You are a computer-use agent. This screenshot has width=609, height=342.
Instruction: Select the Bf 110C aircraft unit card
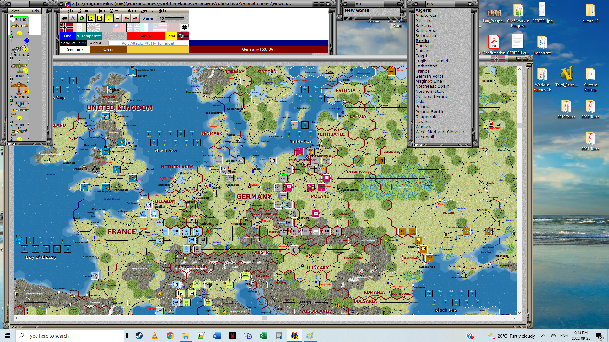pos(20,26)
